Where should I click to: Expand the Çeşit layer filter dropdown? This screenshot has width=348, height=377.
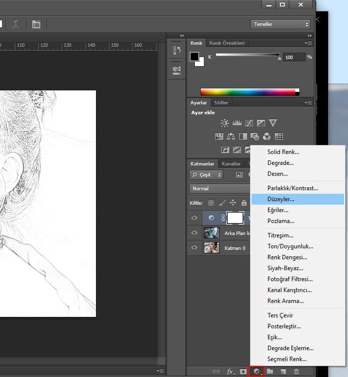pos(206,175)
